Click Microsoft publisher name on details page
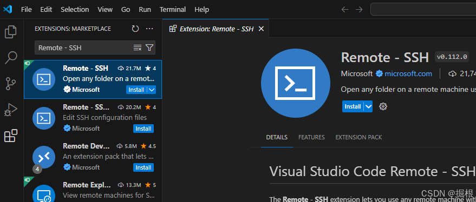The height and width of the screenshot is (202, 476). tap(357, 73)
